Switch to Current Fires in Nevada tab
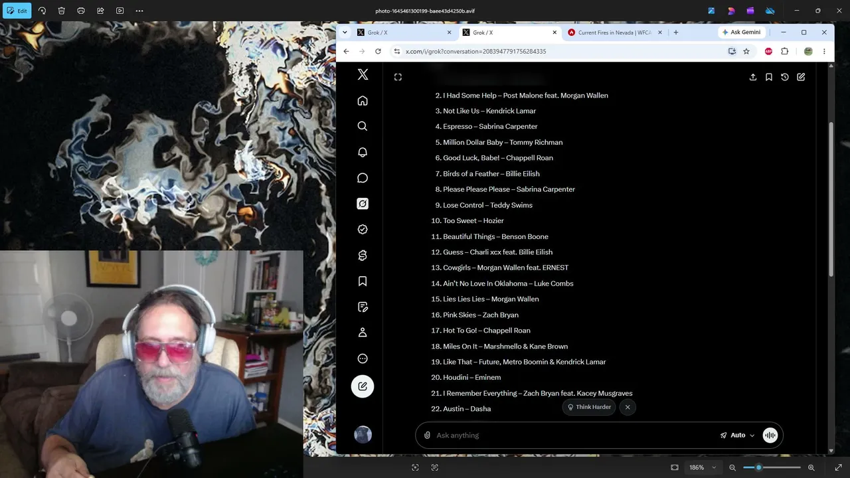 click(x=615, y=33)
